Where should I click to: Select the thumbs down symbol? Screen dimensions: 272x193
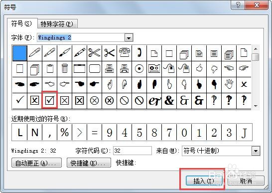coord(214,69)
